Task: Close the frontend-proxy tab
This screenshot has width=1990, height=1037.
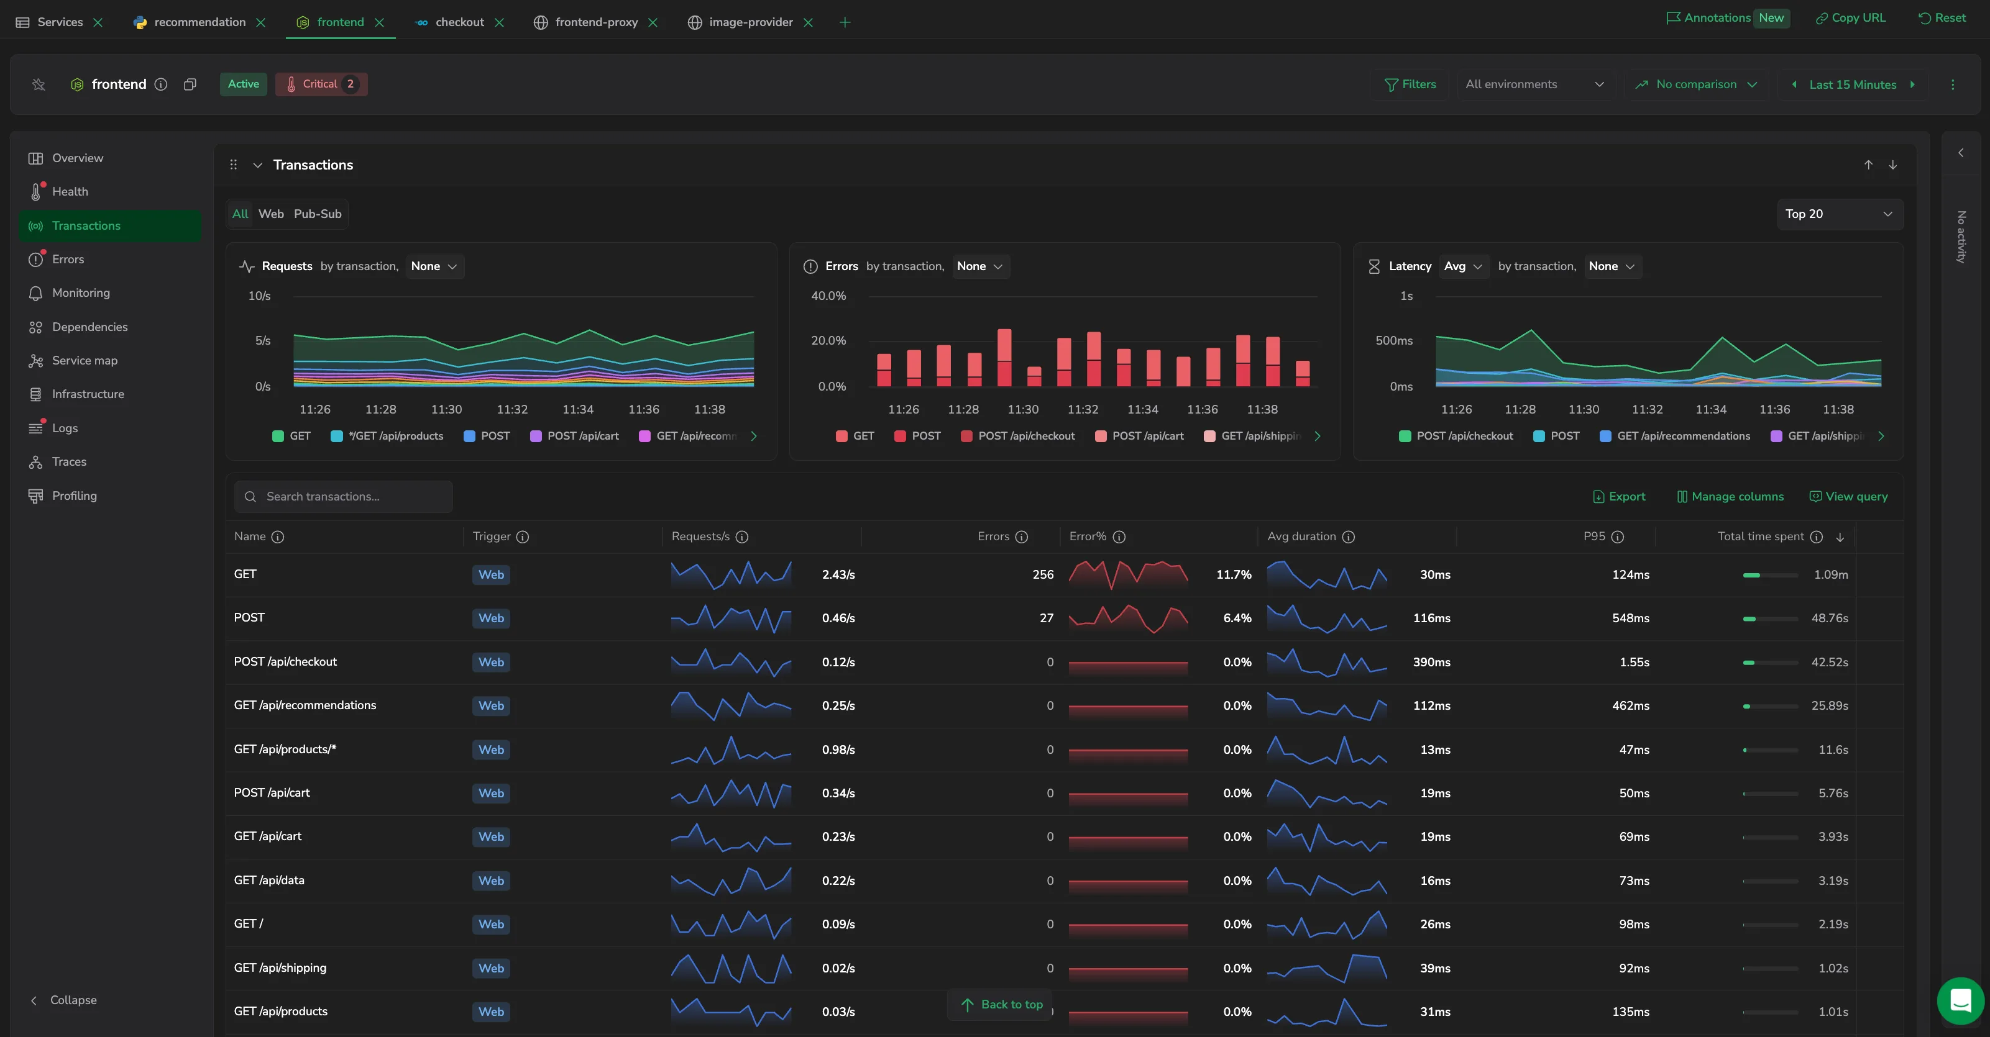Action: [653, 22]
